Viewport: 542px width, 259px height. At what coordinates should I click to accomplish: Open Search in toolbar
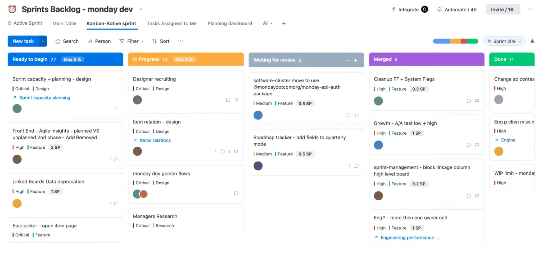pos(67,41)
